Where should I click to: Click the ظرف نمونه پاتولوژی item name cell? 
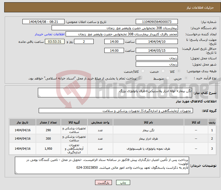point(148,149)
